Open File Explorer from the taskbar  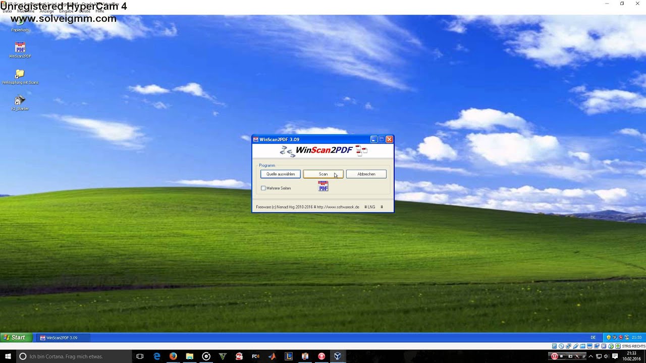pyautogui.click(x=190, y=356)
